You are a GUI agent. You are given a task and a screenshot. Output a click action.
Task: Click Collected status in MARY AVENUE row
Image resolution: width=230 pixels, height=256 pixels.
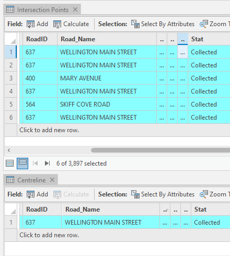(209, 78)
